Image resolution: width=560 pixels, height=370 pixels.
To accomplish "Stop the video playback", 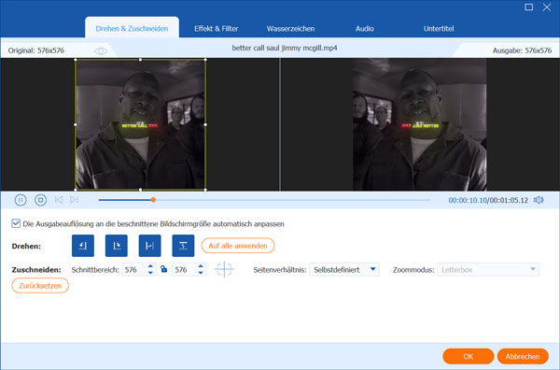I will point(41,200).
